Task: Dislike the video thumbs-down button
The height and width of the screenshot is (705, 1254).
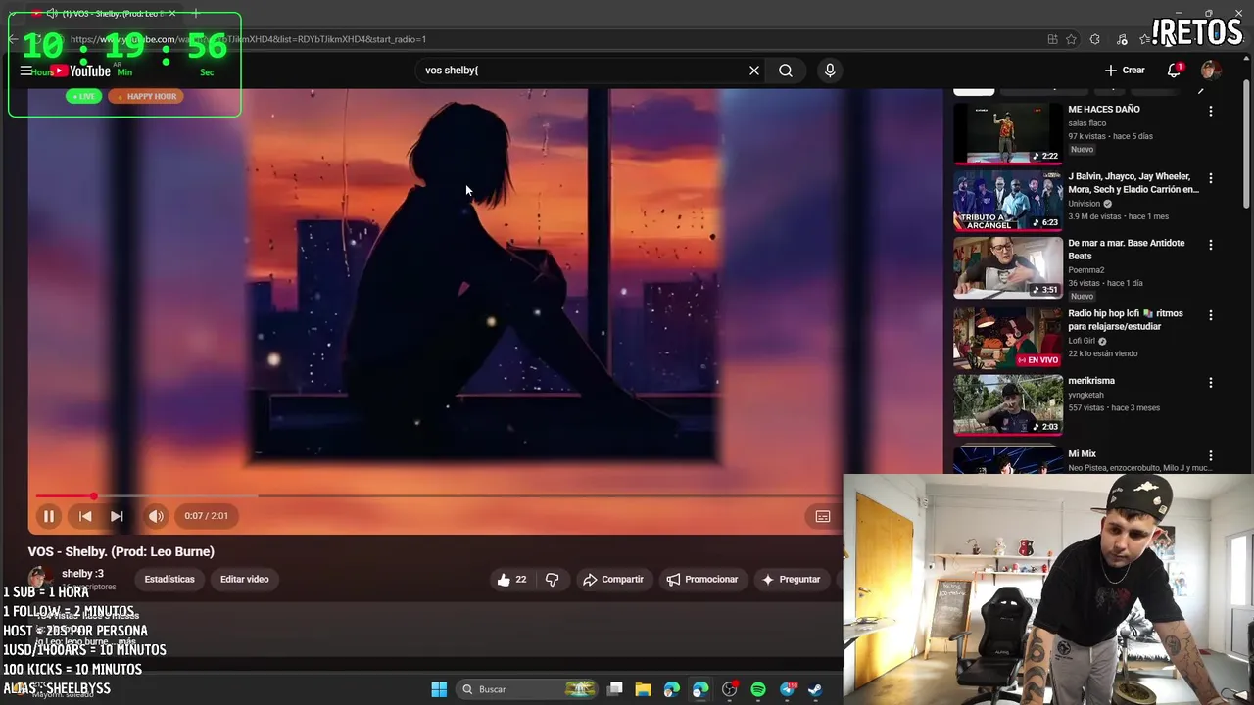Action: pyautogui.click(x=553, y=580)
